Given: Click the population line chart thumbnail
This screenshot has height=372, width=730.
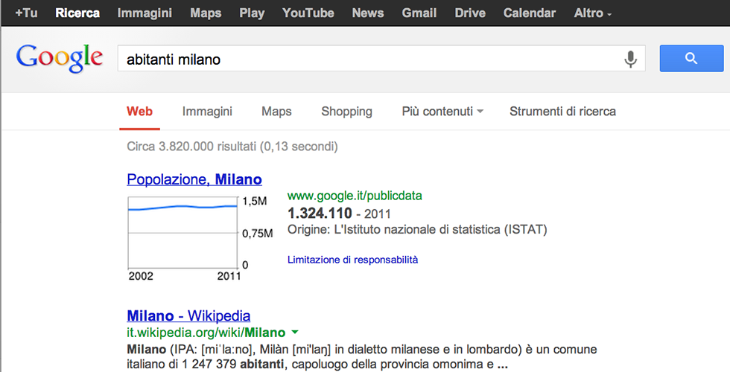Looking at the screenshot, I should coord(182,232).
